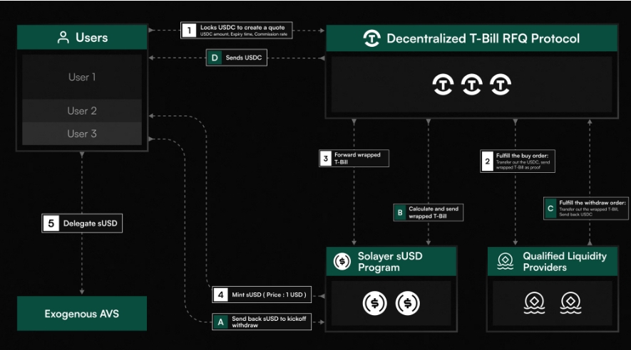Click the 'Locks USDC to create a quote' label

tap(242, 27)
